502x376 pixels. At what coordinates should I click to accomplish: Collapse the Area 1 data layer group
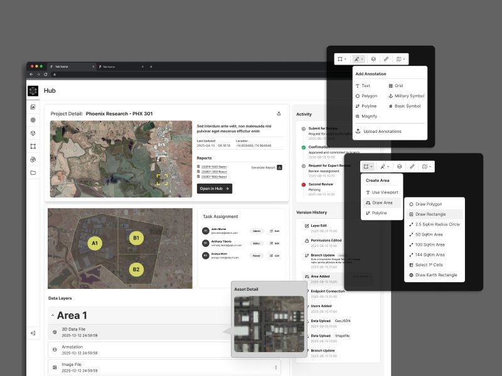click(53, 316)
